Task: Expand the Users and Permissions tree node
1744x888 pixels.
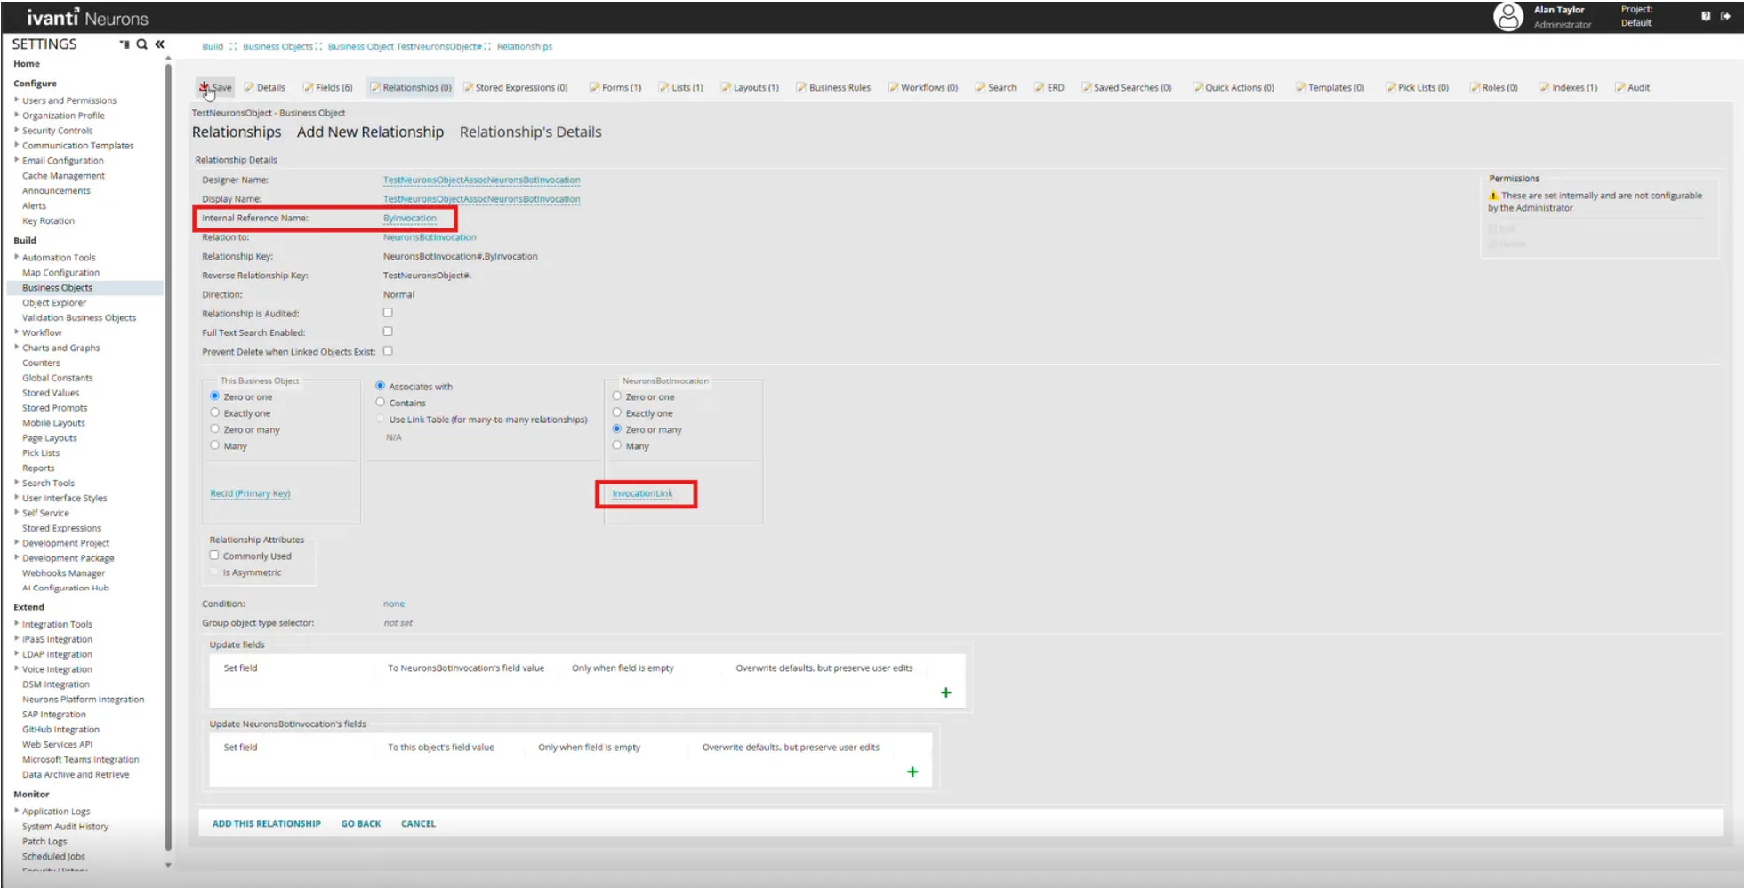Action: [17, 100]
